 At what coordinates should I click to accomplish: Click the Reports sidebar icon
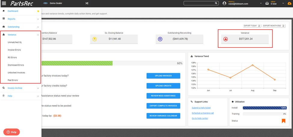4,19
